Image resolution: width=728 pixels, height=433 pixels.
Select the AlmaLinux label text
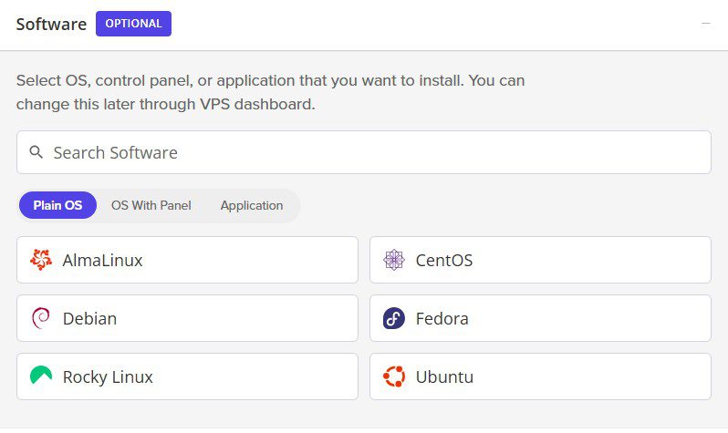[102, 261]
